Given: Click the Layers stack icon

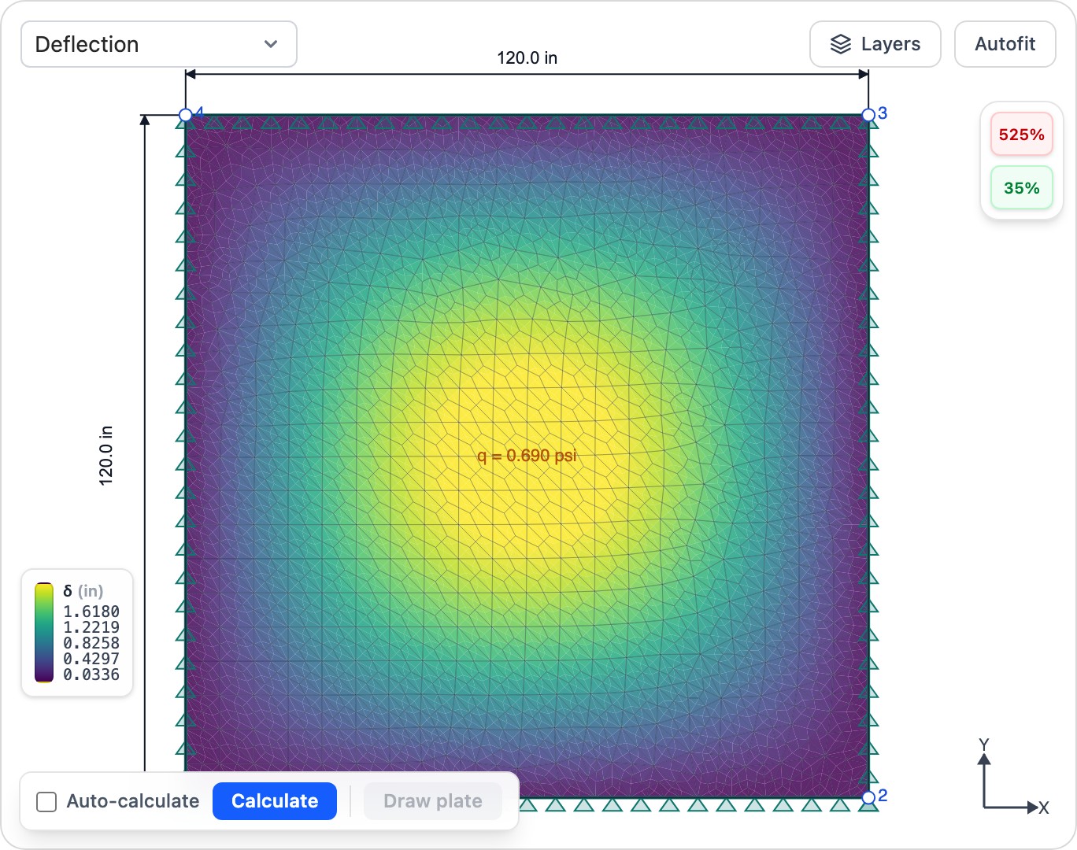Looking at the screenshot, I should tap(841, 44).
